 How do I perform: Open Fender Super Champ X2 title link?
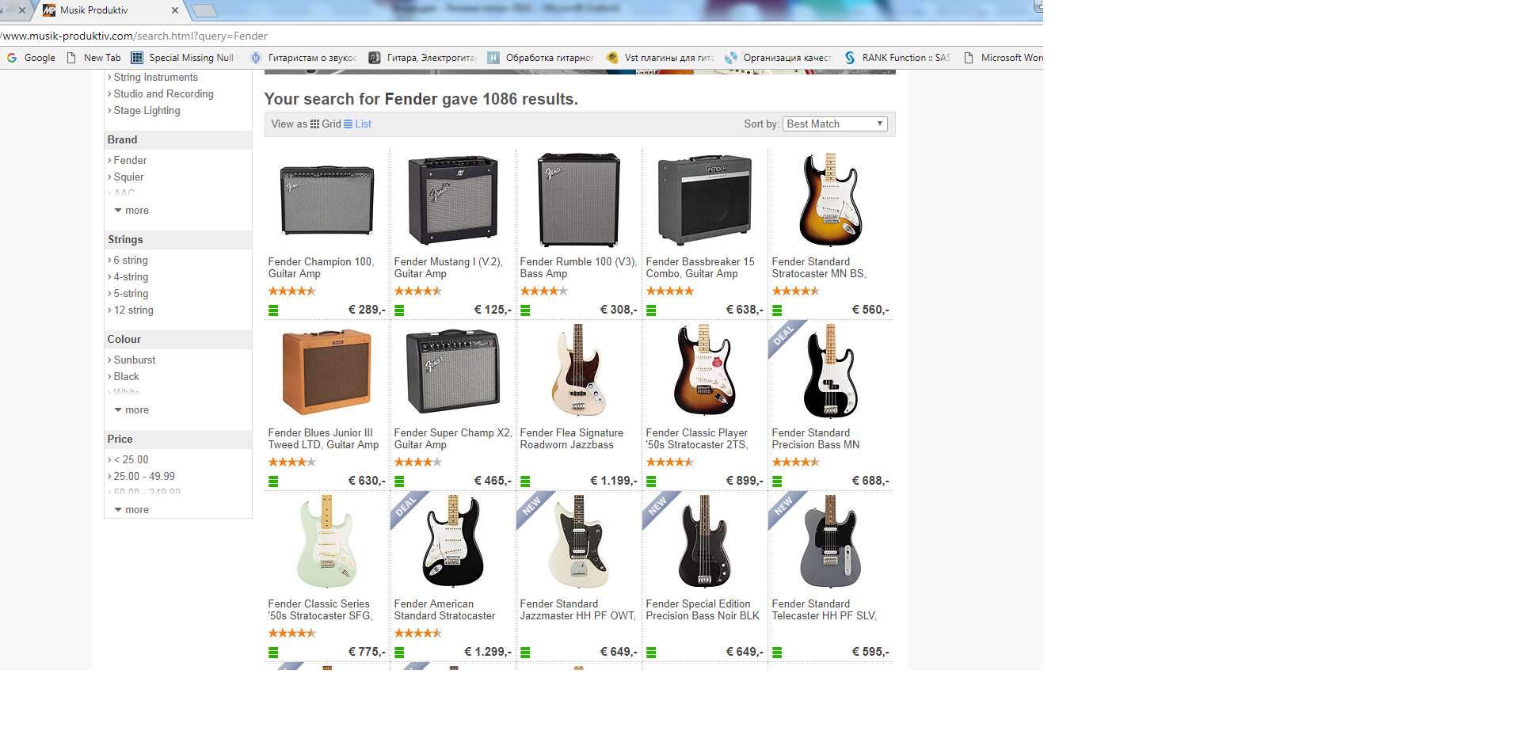(x=452, y=439)
